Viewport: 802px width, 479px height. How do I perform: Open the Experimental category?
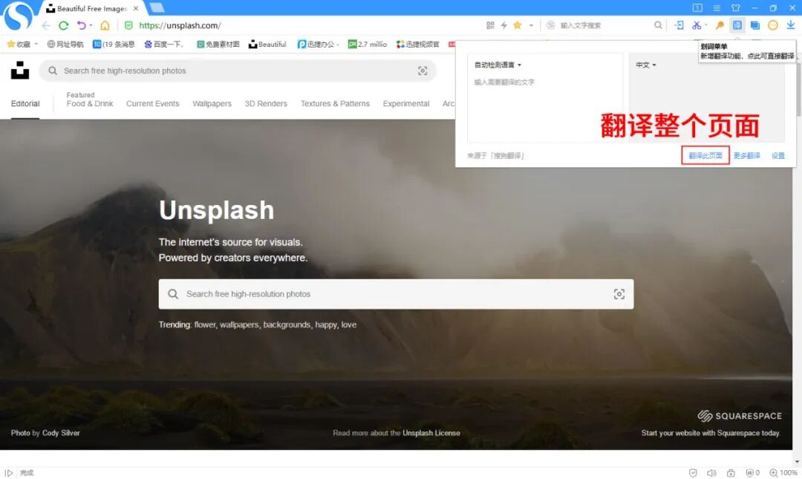click(x=406, y=103)
